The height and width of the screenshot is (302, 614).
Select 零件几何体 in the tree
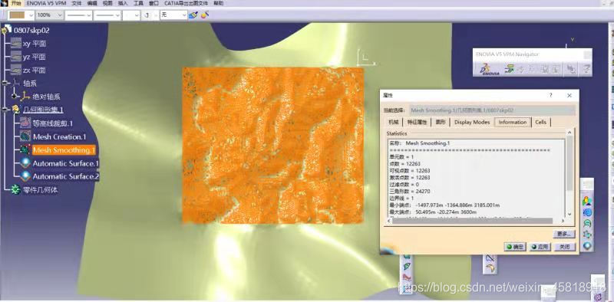[41, 191]
